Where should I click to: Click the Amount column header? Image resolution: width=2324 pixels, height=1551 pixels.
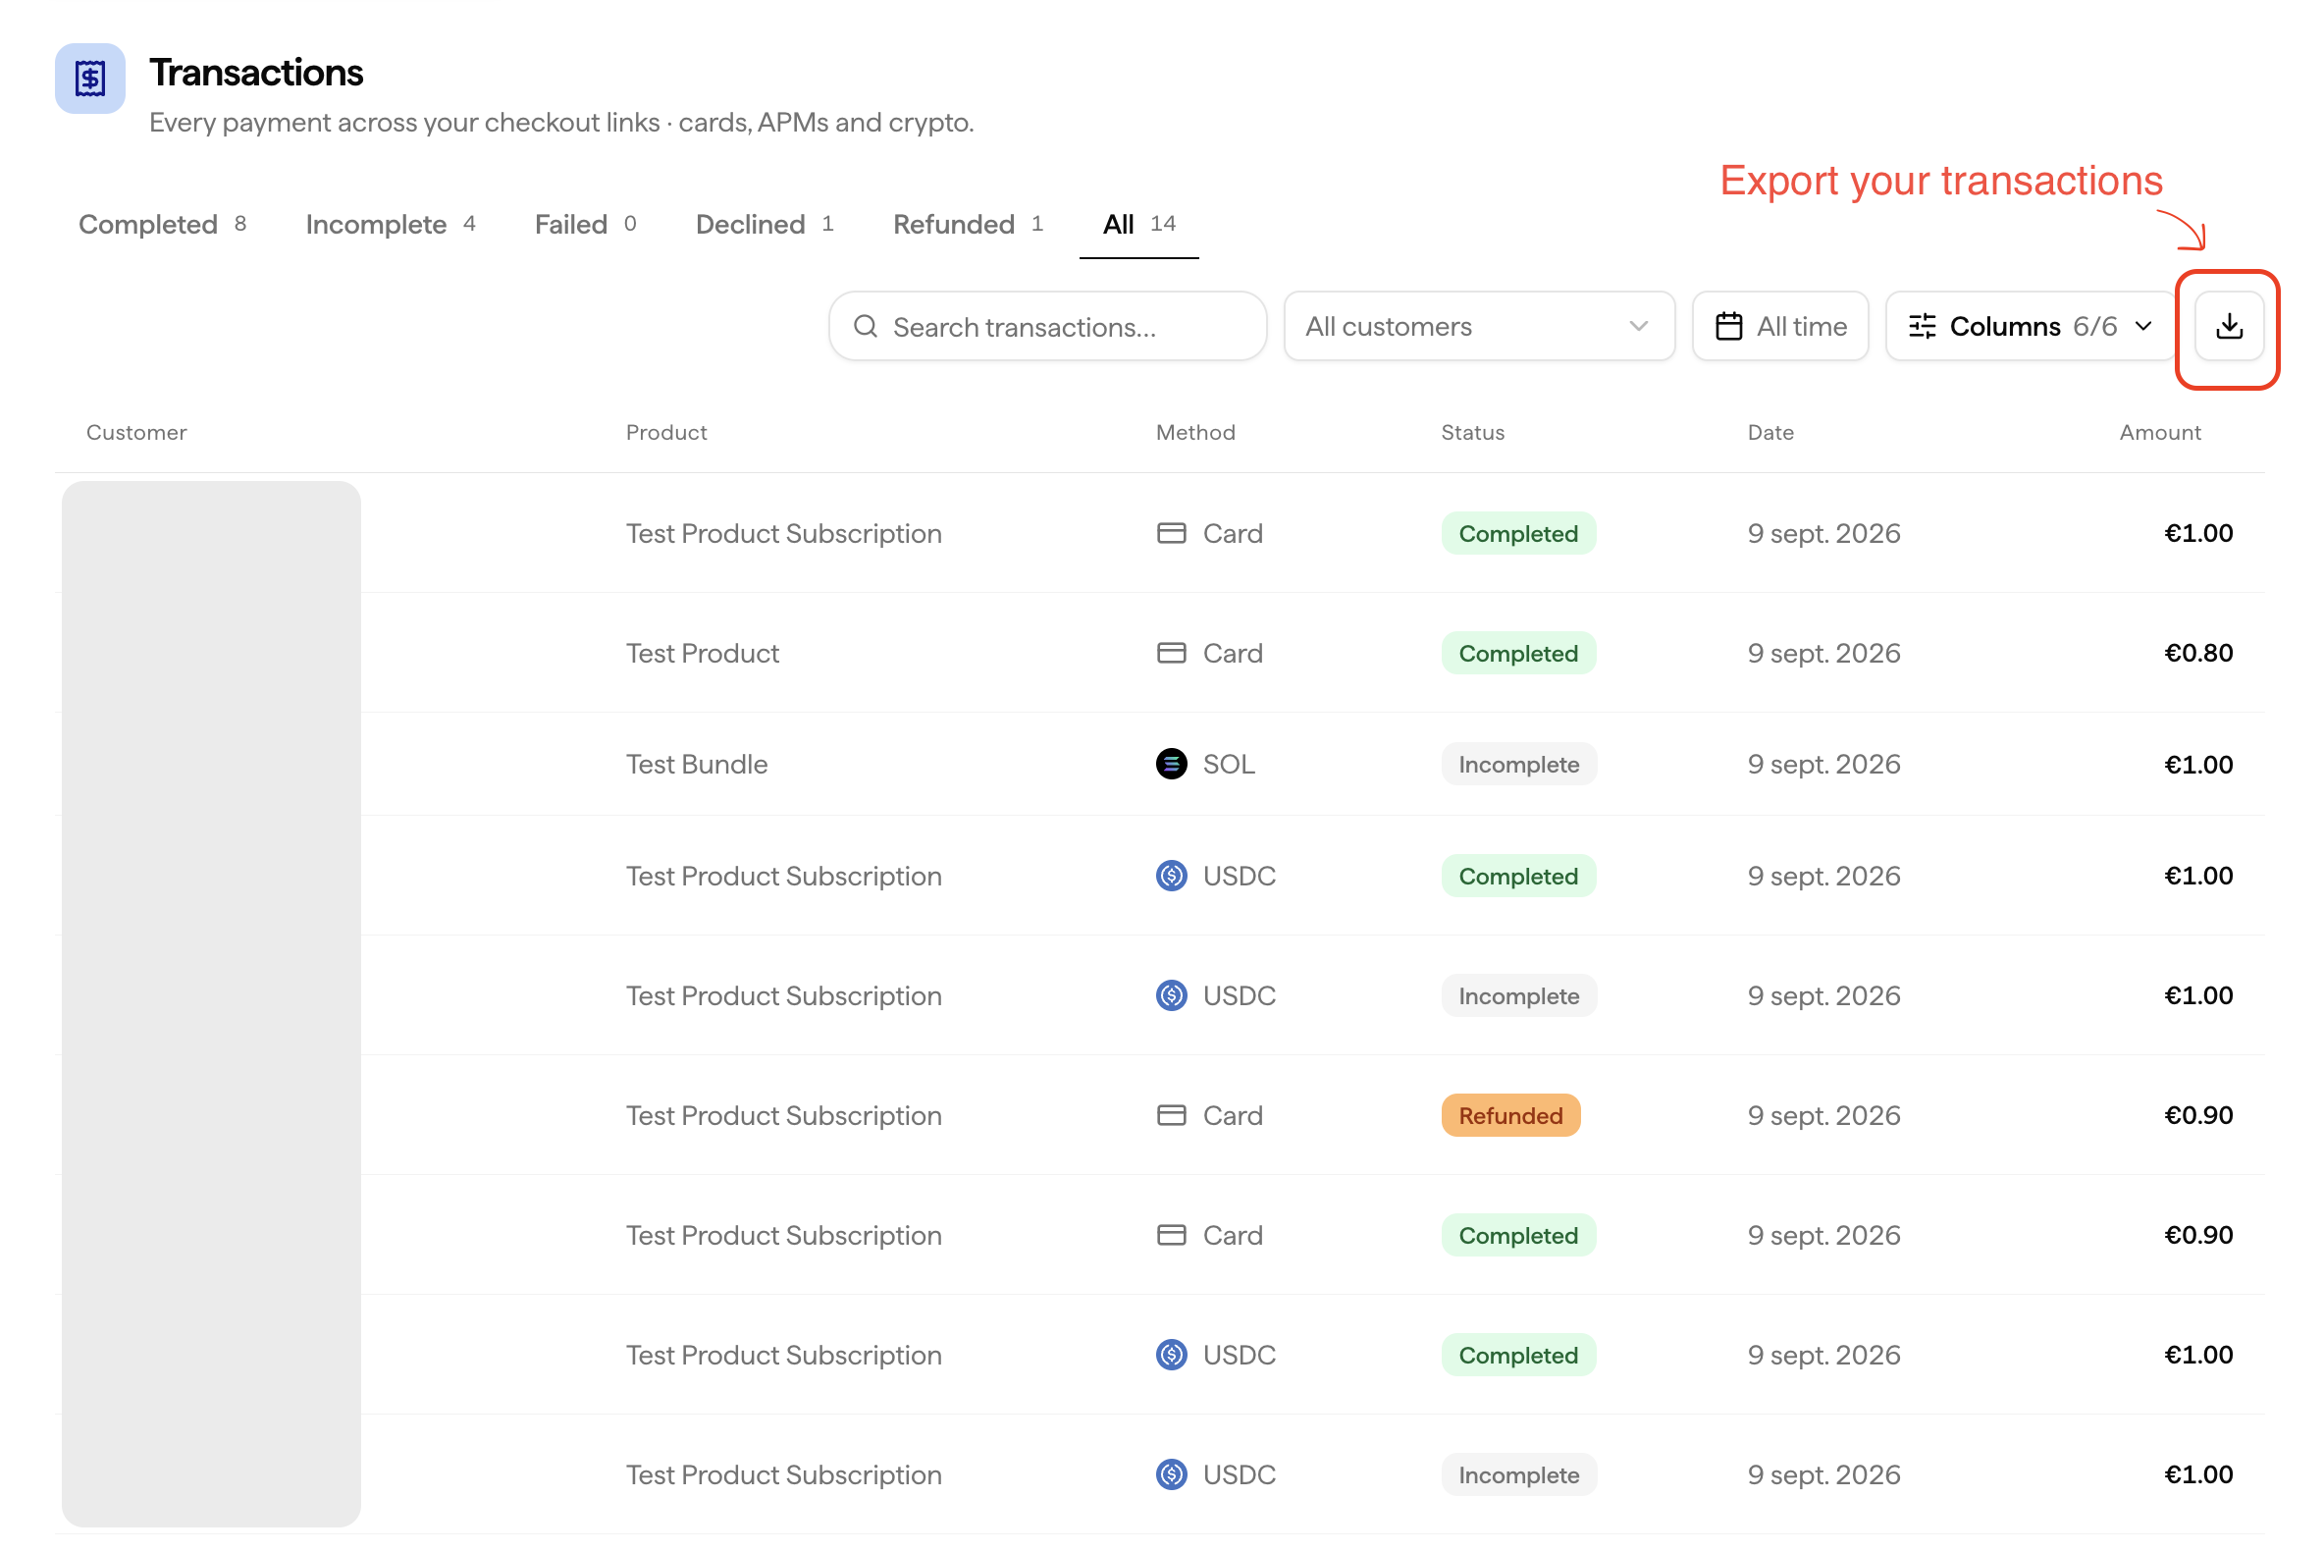click(2159, 432)
